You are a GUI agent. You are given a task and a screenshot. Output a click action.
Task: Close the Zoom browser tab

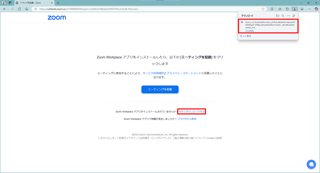[51, 3]
